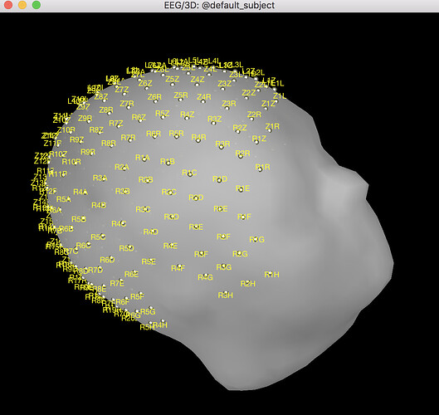Viewport: 439px width, 415px height.
Task: Pick the Z4Z electrode marker
Action: [198, 80]
